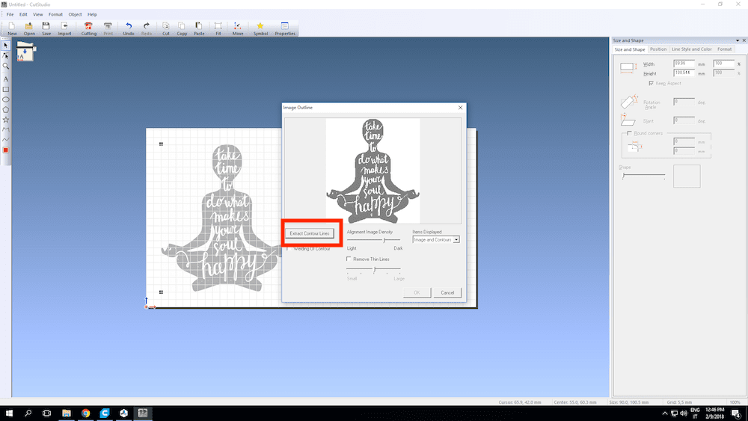The height and width of the screenshot is (421, 748).
Task: Select the node edit tool
Action: point(6,56)
